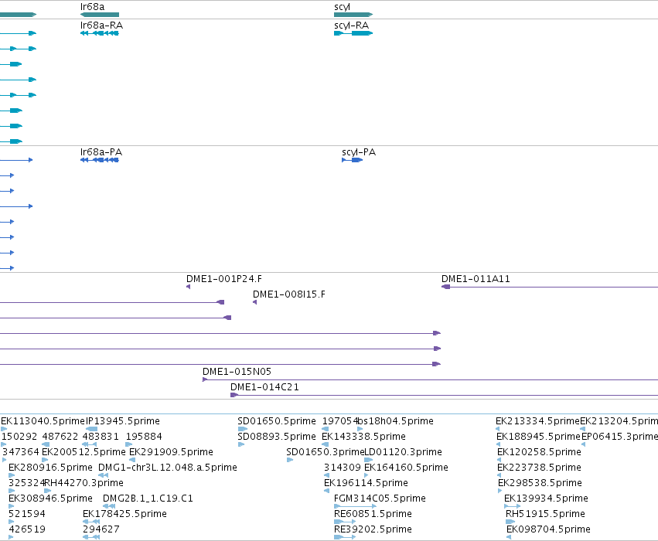This screenshot has width=658, height=541.
Task: Click the RH51915.5prime feature glyph
Action: click(510, 522)
